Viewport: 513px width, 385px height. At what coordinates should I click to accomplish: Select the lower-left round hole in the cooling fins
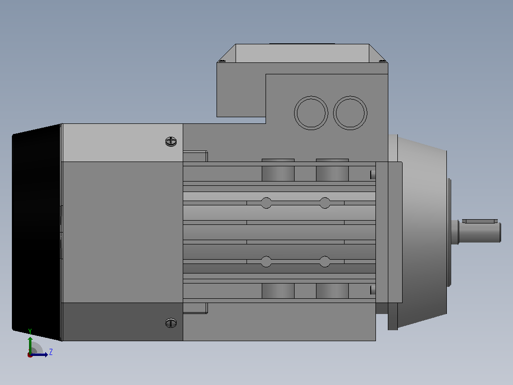click(x=266, y=262)
